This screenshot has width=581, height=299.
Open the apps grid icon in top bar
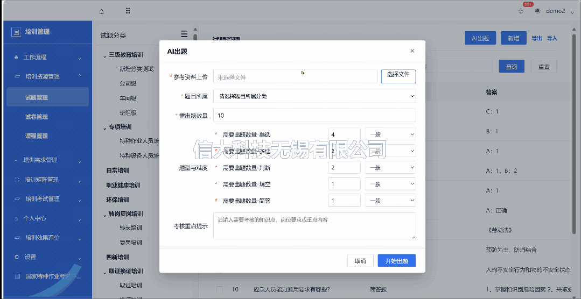[x=128, y=11]
